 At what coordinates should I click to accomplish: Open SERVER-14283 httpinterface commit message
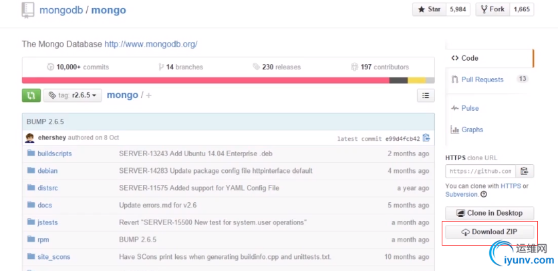(216, 171)
